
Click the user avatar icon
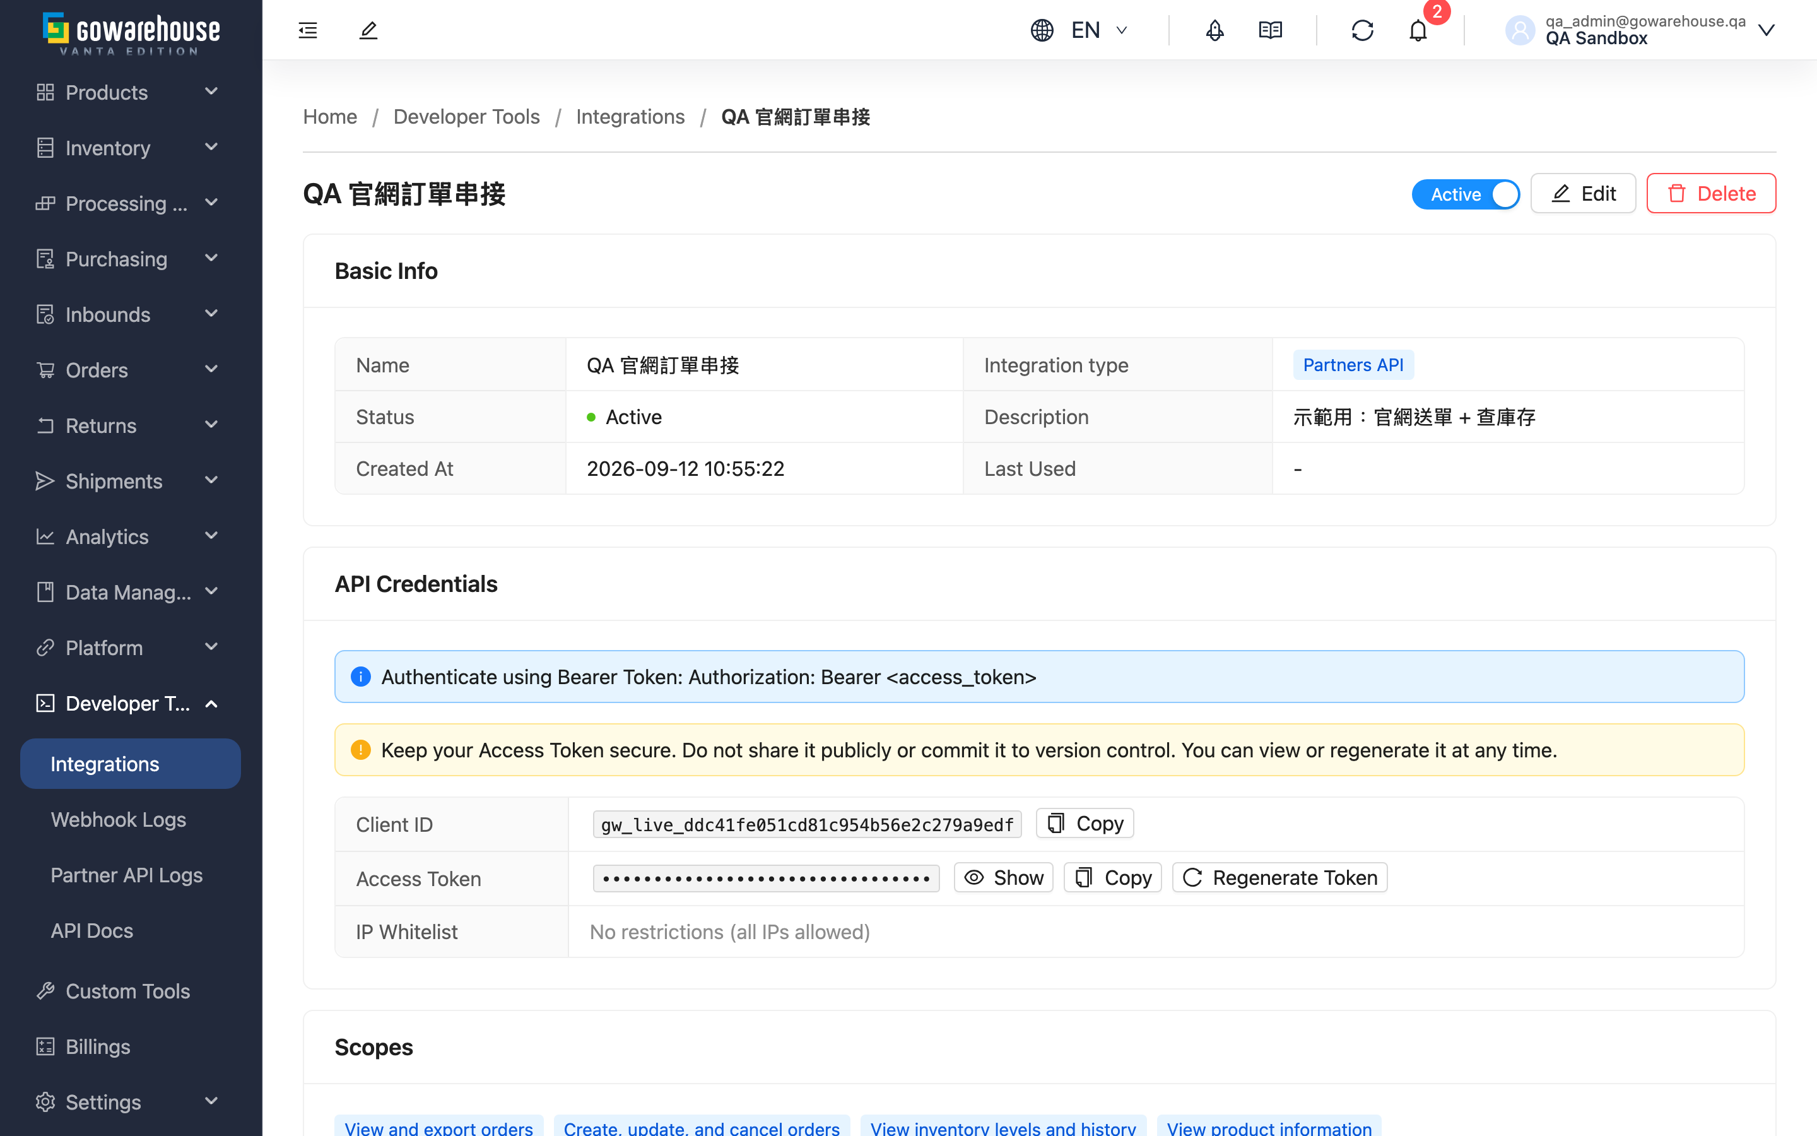(x=1520, y=30)
